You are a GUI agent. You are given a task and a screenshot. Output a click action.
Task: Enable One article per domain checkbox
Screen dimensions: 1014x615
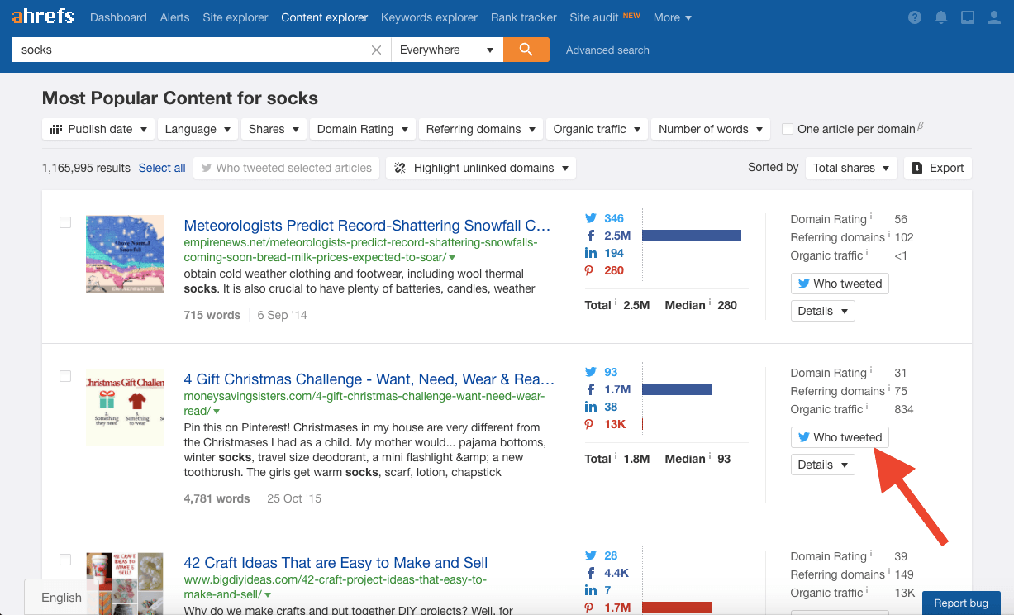[x=788, y=129]
